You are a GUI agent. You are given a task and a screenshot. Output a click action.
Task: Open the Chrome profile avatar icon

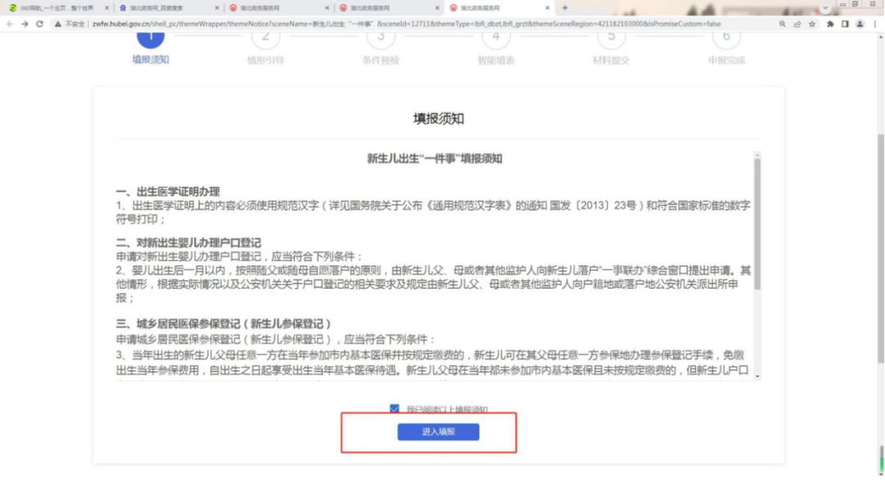858,24
